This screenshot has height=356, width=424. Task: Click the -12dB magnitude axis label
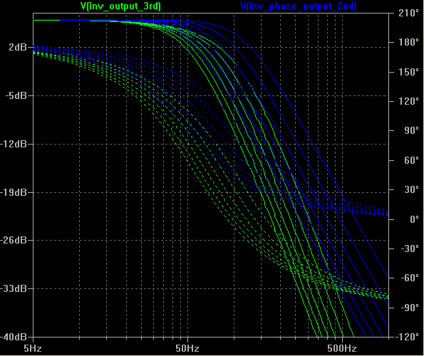pyautogui.click(x=14, y=144)
